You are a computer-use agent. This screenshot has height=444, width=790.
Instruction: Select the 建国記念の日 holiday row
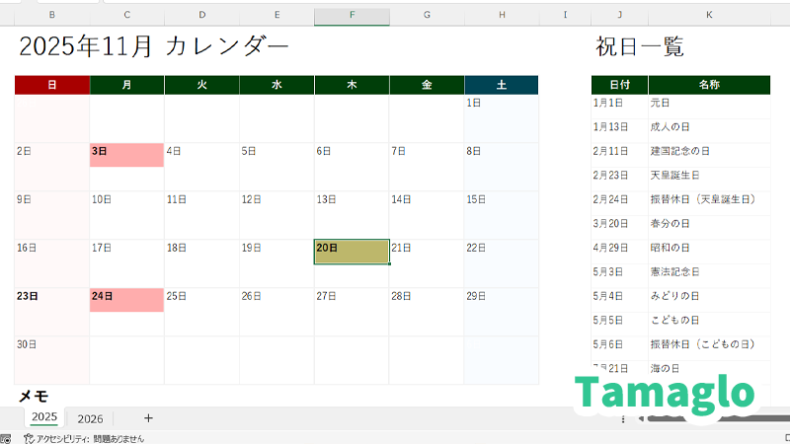[679, 151]
